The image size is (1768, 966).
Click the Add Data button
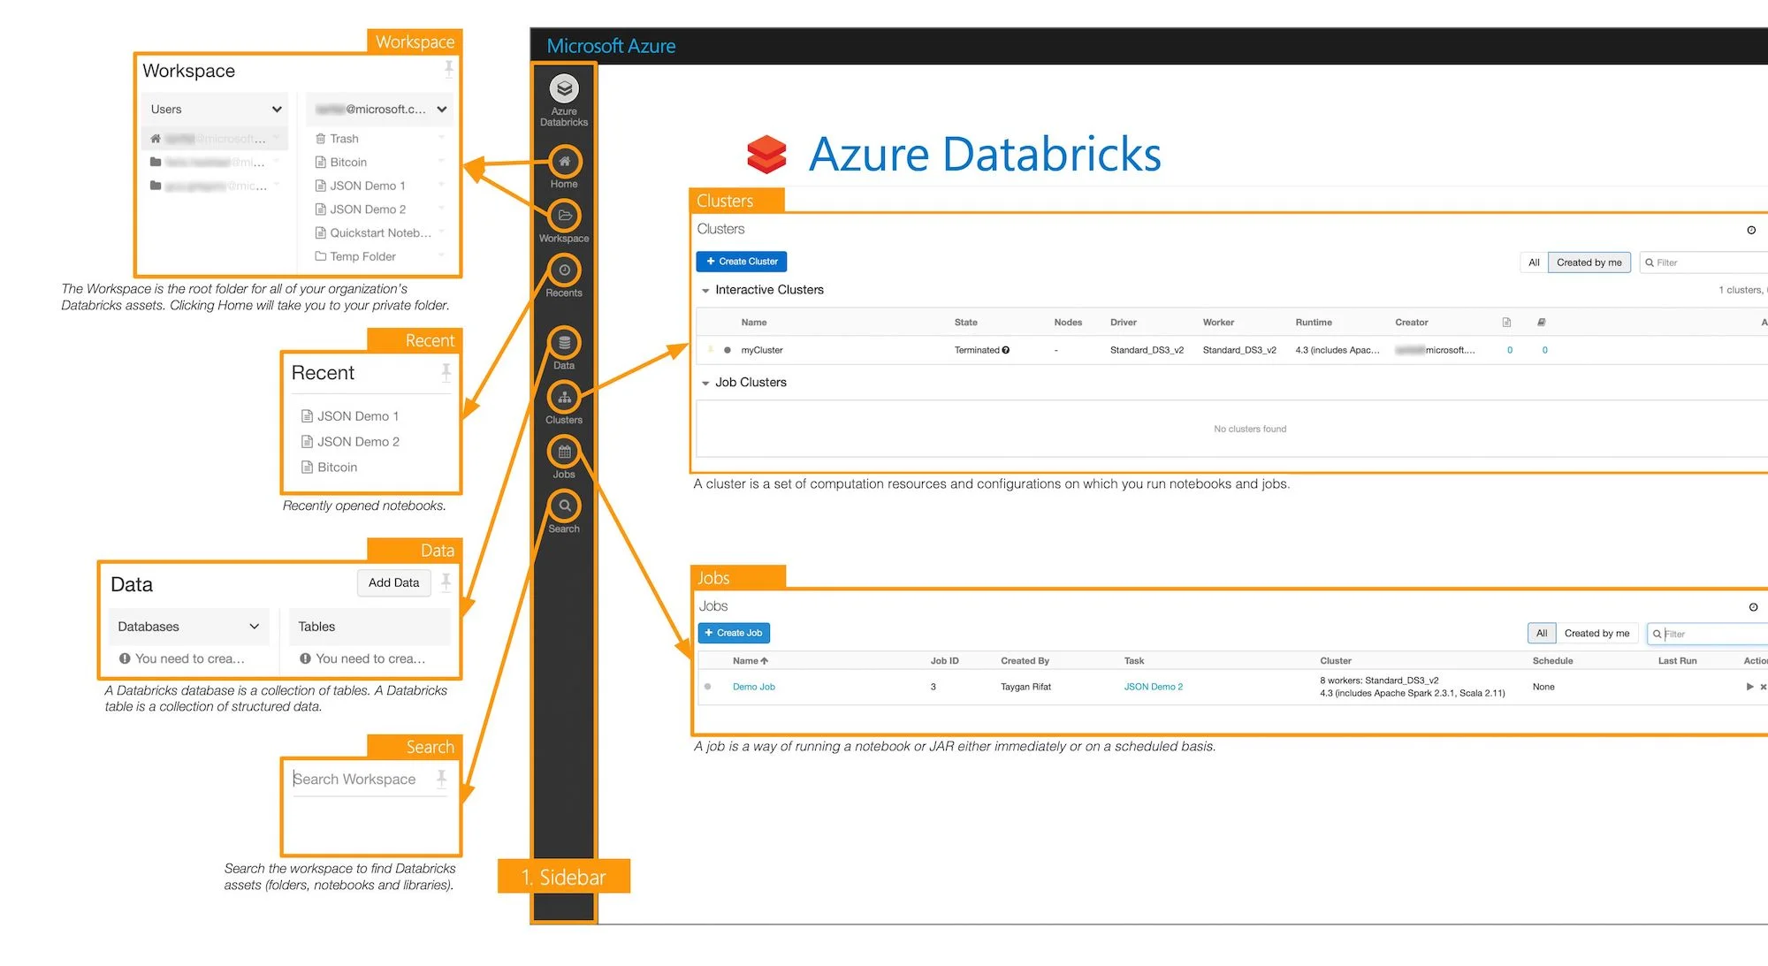[393, 582]
